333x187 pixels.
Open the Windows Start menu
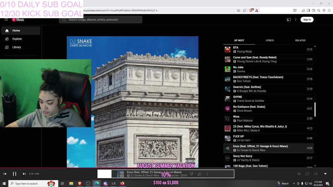(4, 184)
